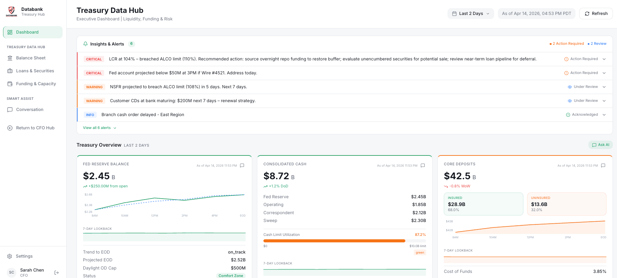
Task: Expand the LCR breached ALCO limit alert
Action: point(604,59)
